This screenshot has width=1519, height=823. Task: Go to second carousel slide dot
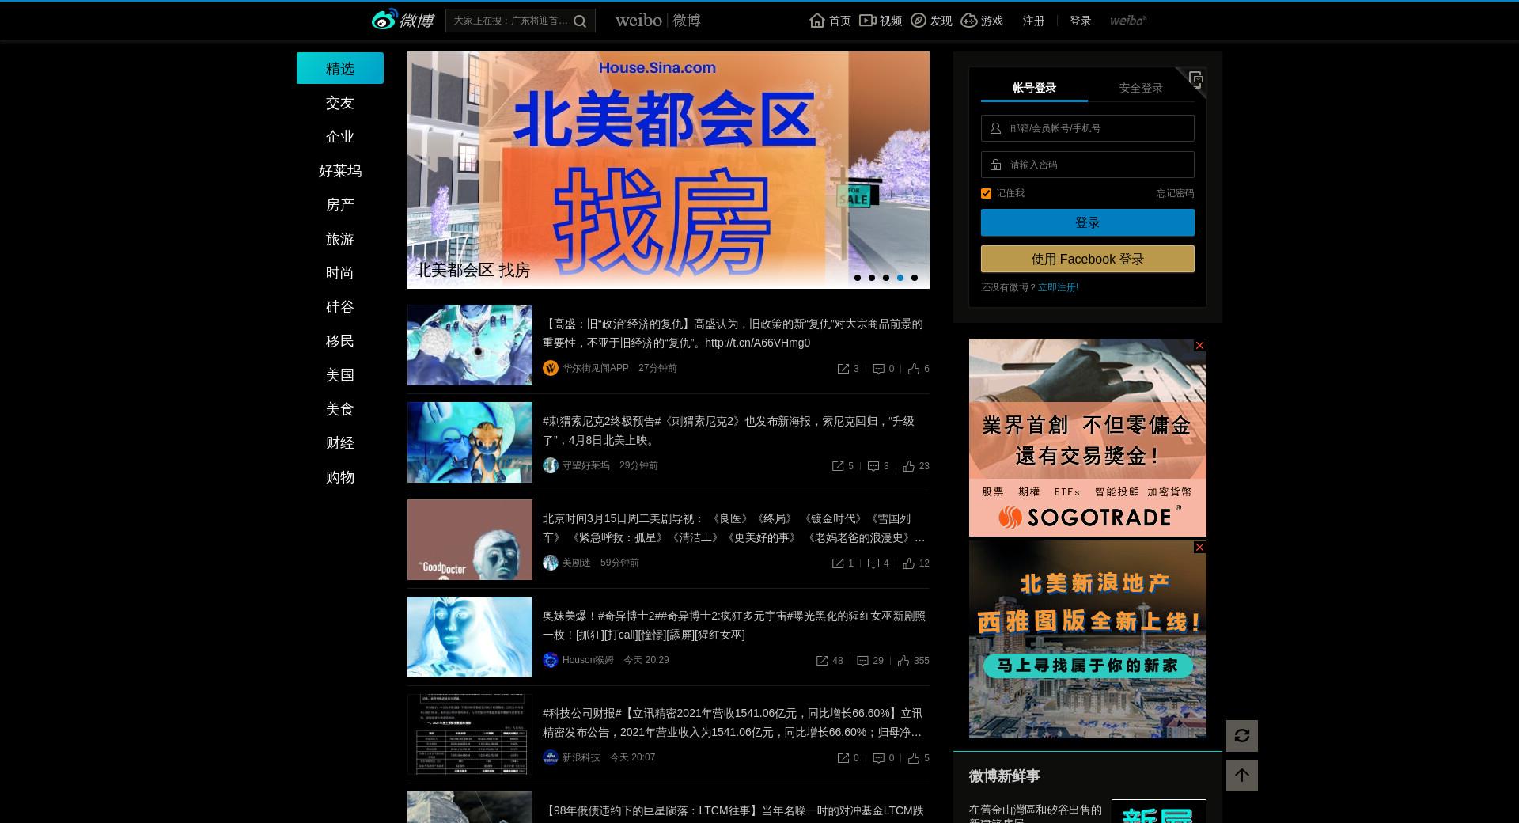coord(872,278)
